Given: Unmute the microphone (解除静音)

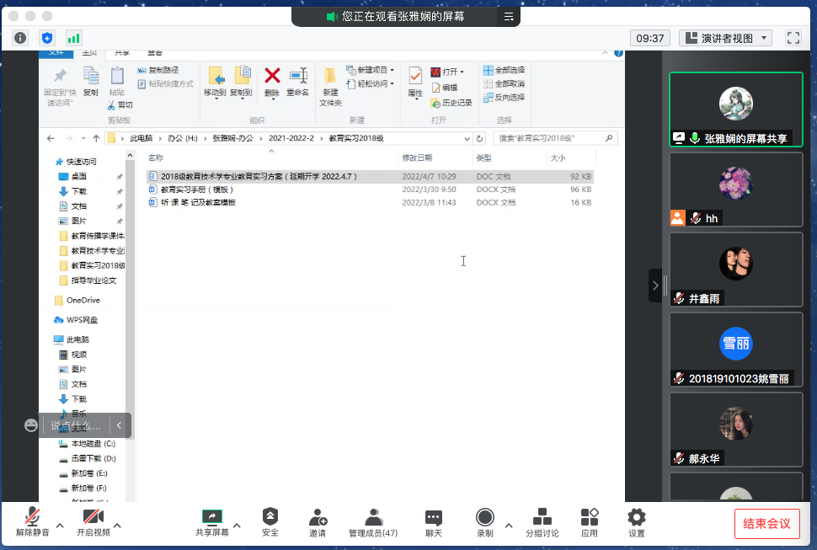Looking at the screenshot, I should click(33, 522).
